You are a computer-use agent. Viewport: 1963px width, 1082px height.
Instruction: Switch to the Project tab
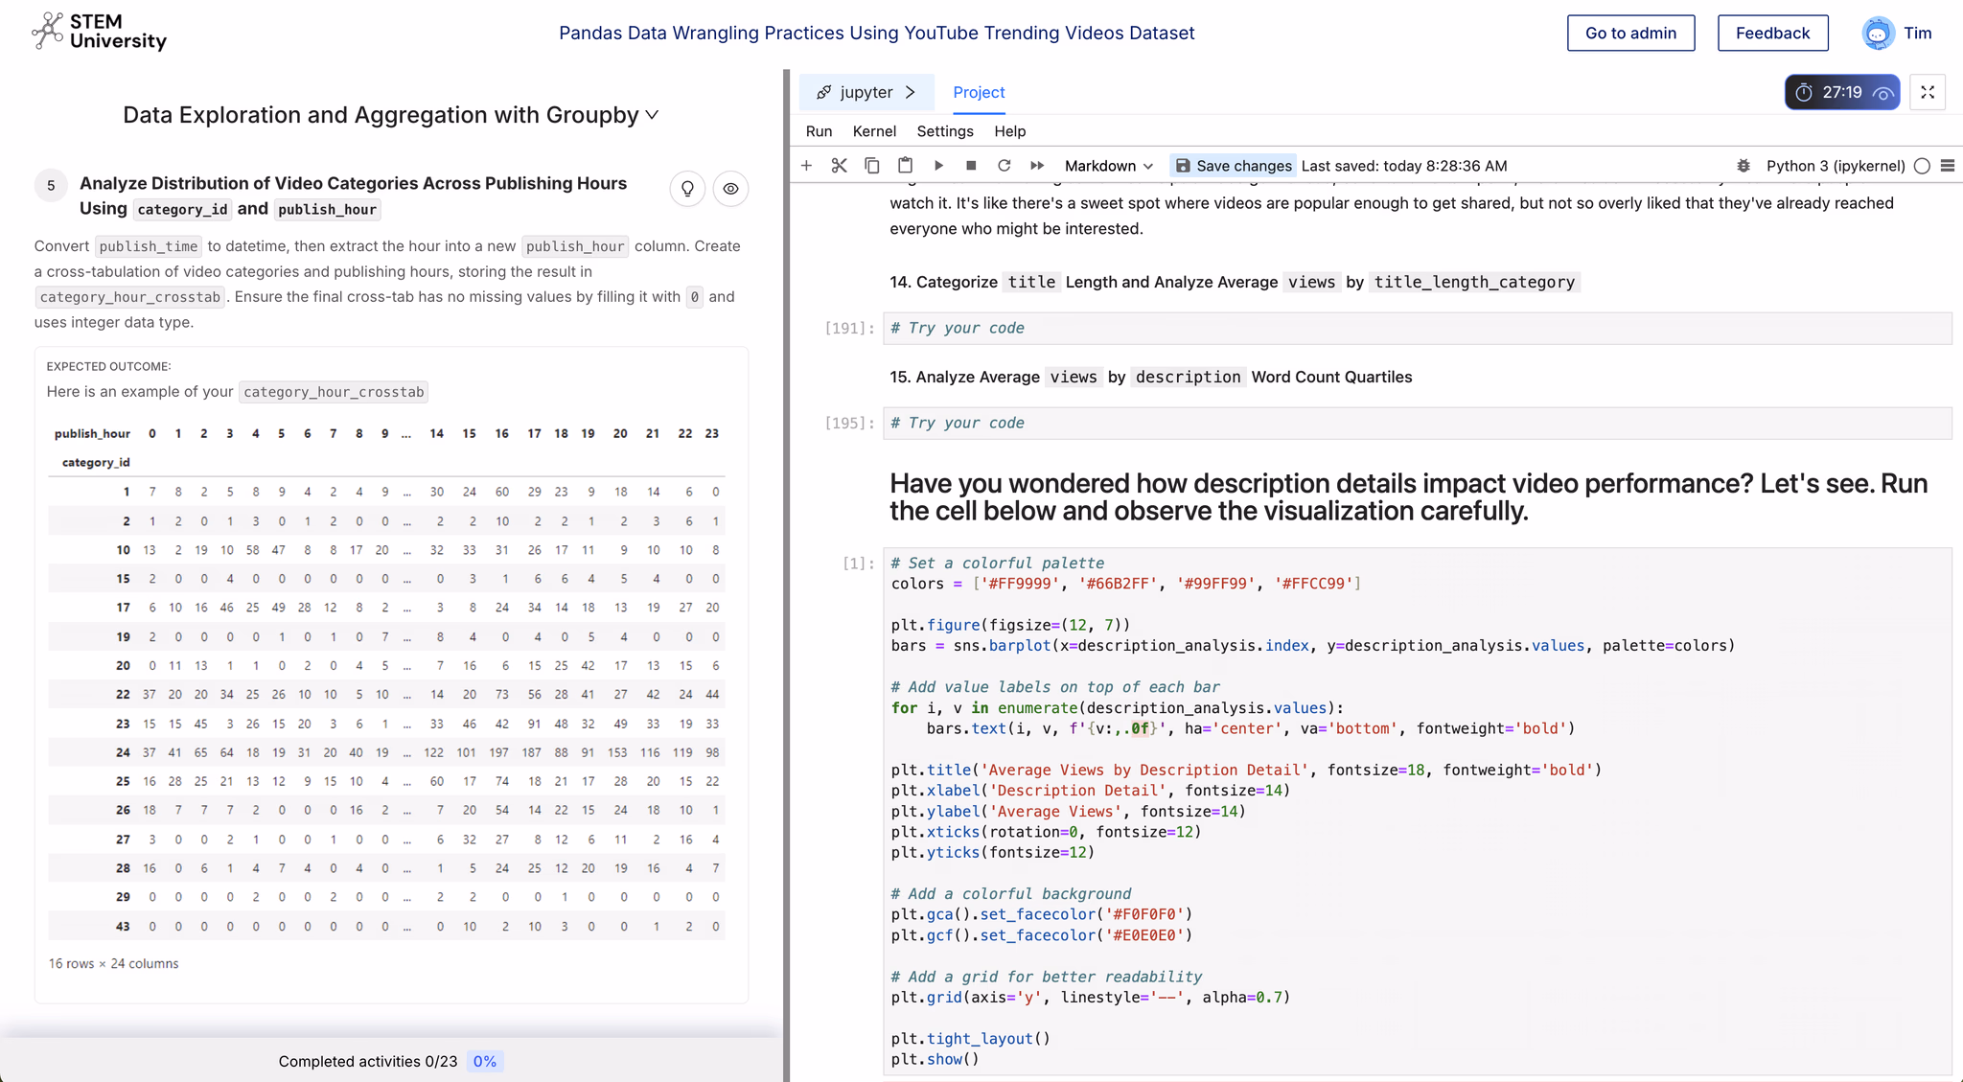pos(979,92)
